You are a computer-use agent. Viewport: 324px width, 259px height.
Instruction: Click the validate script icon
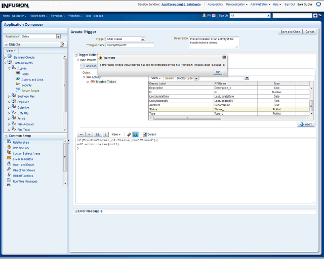pyautogui.click(x=135, y=134)
